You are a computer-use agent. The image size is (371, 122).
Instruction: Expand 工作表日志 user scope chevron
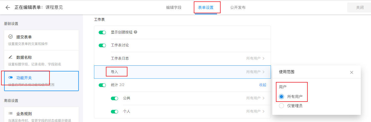pos(263,59)
